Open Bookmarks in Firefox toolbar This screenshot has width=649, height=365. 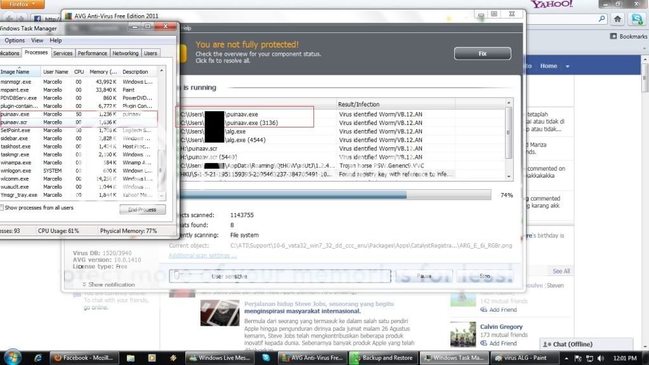628,36
